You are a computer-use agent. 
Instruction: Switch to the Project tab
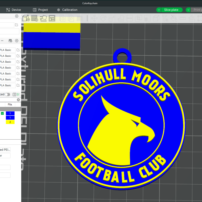click(x=40, y=10)
